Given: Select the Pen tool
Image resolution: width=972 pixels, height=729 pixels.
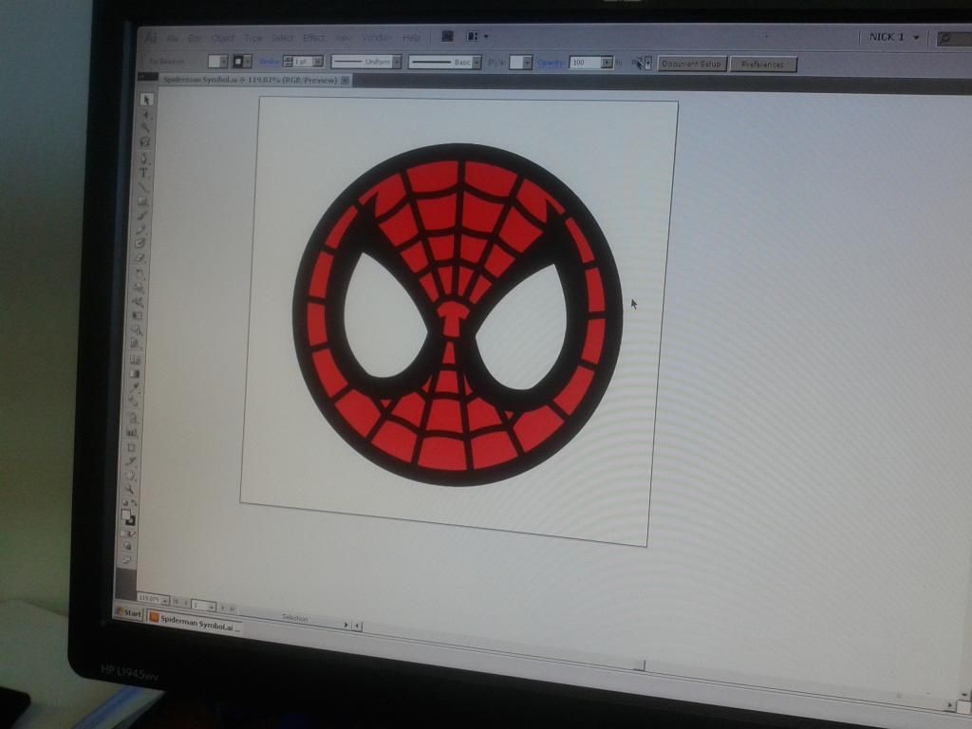Looking at the screenshot, I should point(144,159).
